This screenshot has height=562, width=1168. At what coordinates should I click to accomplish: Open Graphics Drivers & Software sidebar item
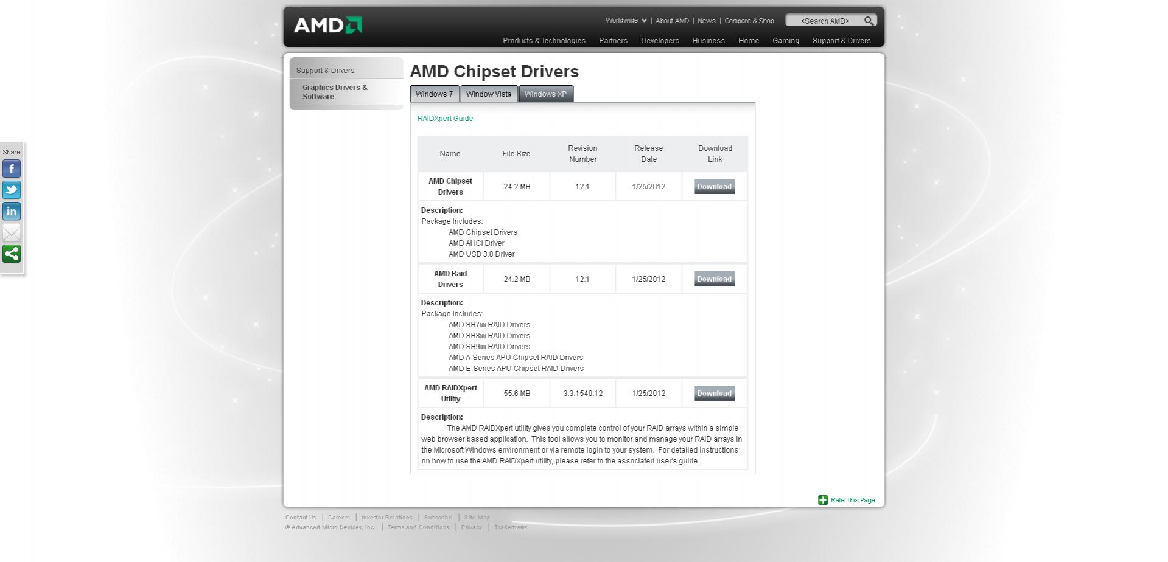tap(335, 92)
